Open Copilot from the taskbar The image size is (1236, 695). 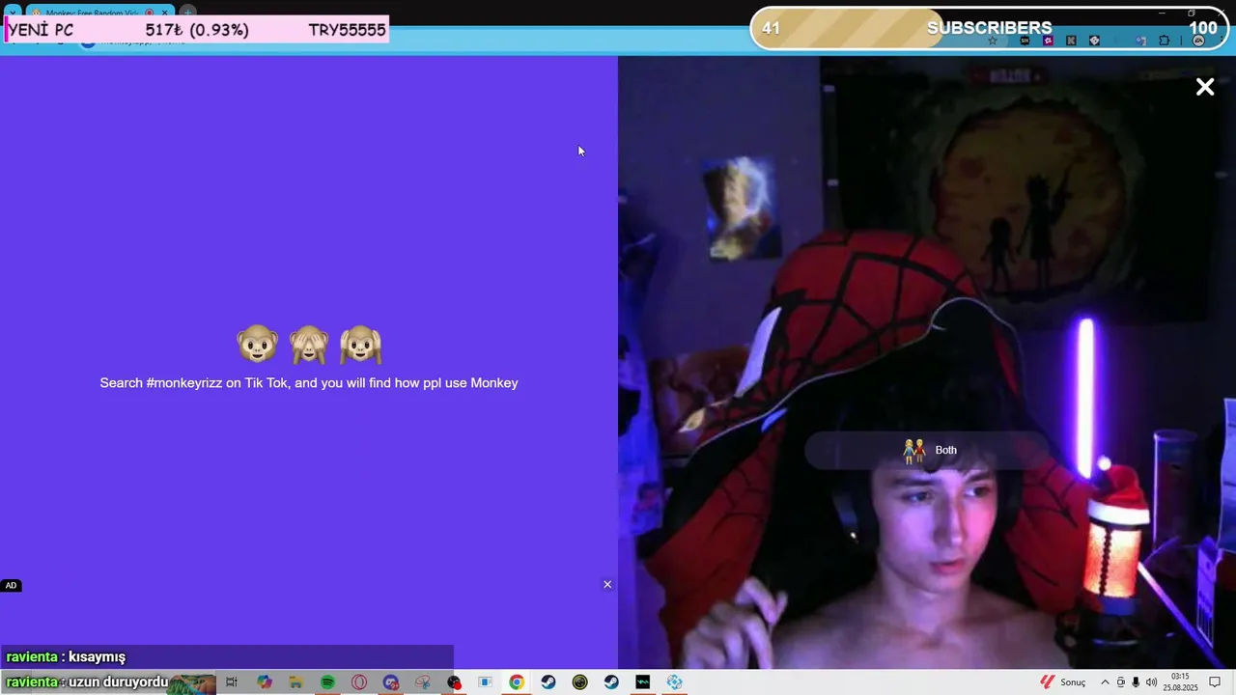[x=265, y=682]
